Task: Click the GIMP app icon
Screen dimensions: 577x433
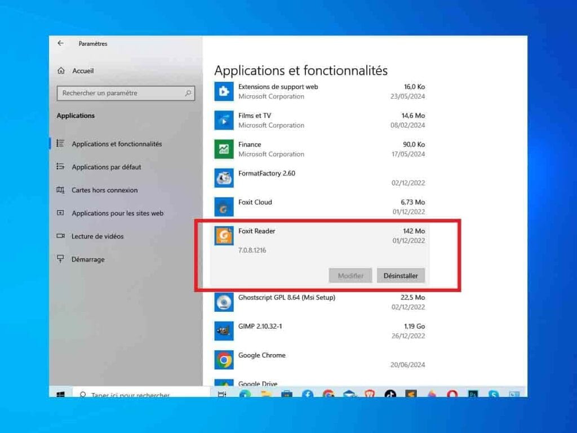Action: (224, 331)
